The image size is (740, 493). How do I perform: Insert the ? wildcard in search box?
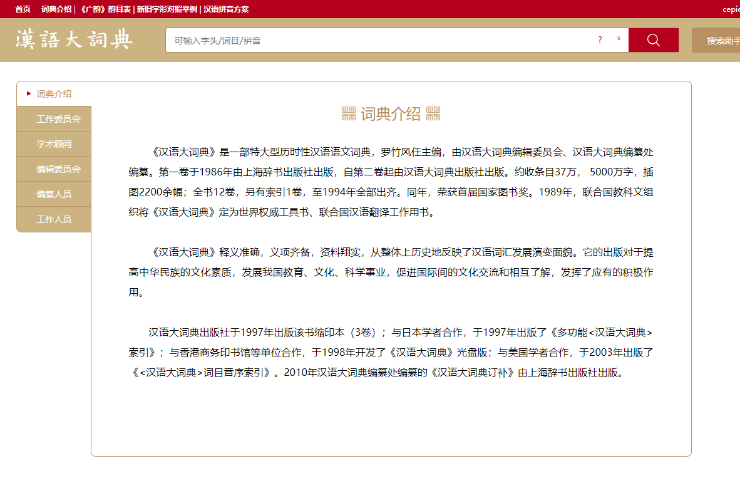tap(600, 40)
